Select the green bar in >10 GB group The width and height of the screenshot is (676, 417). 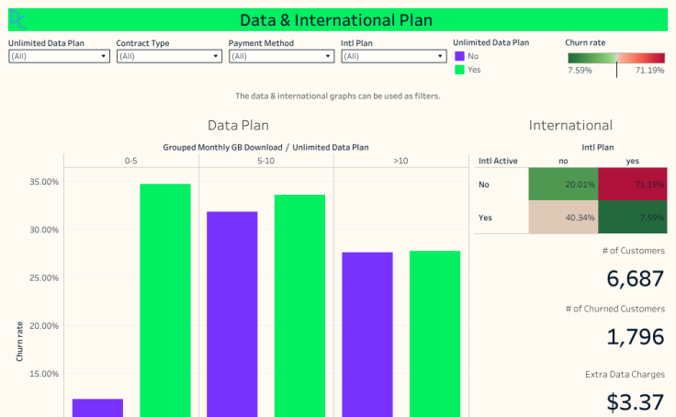click(434, 333)
